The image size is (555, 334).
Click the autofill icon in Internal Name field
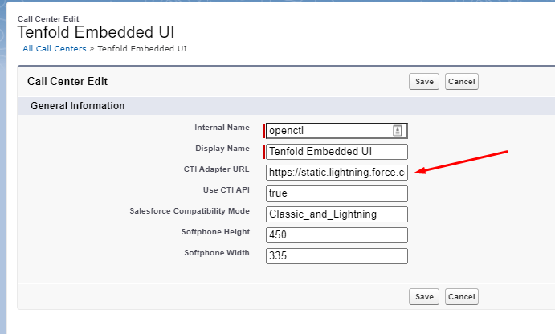click(398, 131)
